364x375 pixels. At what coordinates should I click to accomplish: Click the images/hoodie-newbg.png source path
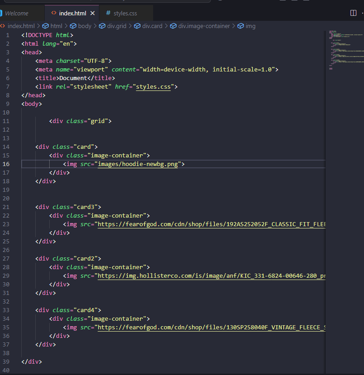click(x=139, y=164)
